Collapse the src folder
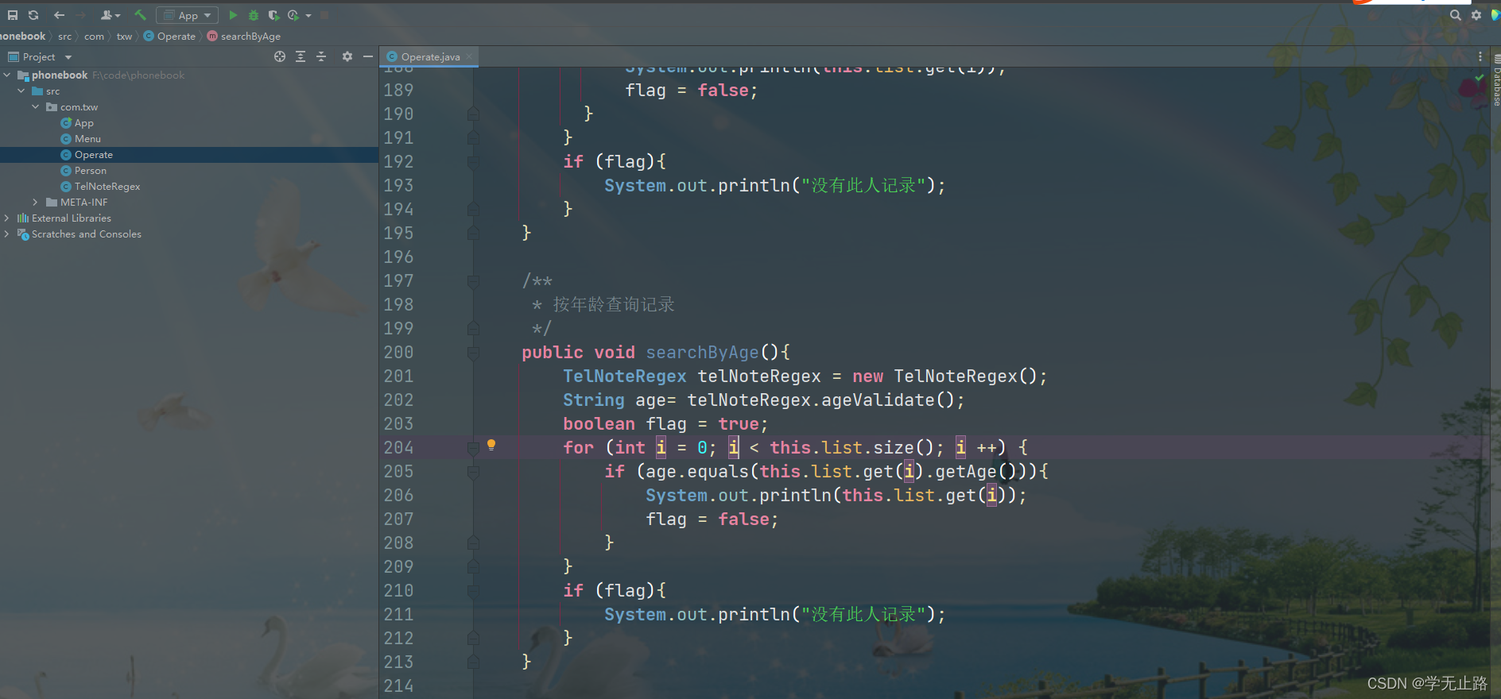This screenshot has width=1501, height=699. pos(21,91)
